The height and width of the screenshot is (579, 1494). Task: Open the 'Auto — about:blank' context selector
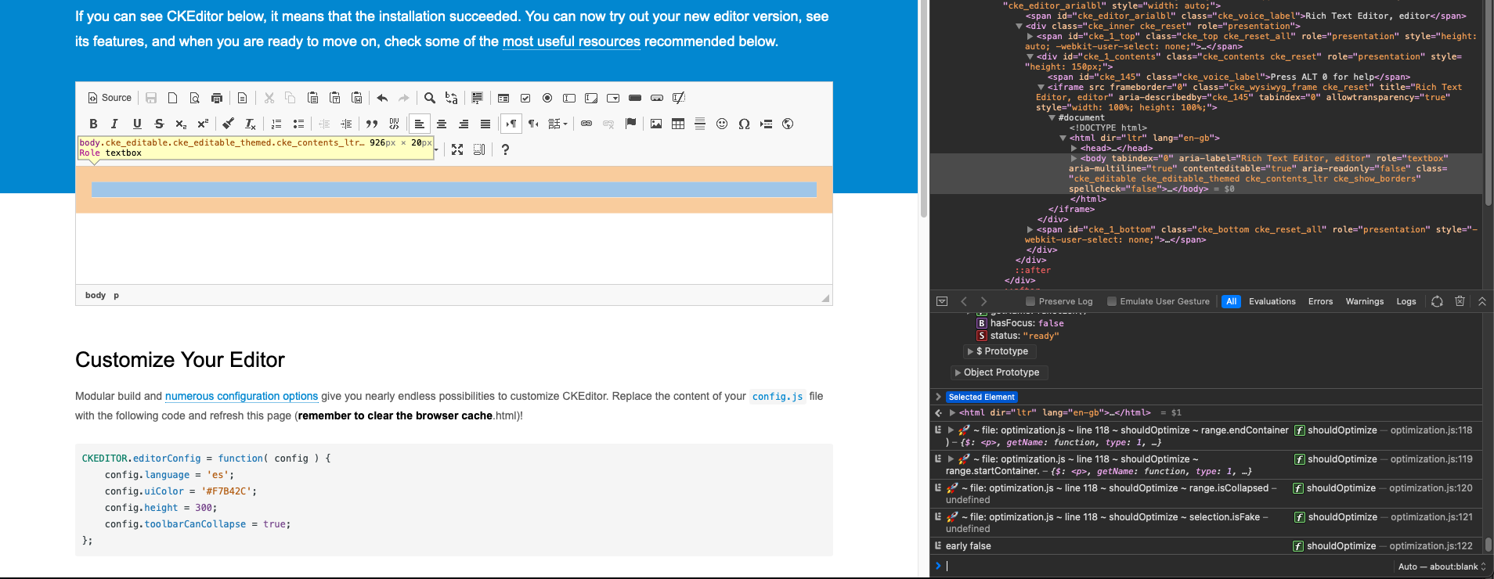click(1442, 566)
